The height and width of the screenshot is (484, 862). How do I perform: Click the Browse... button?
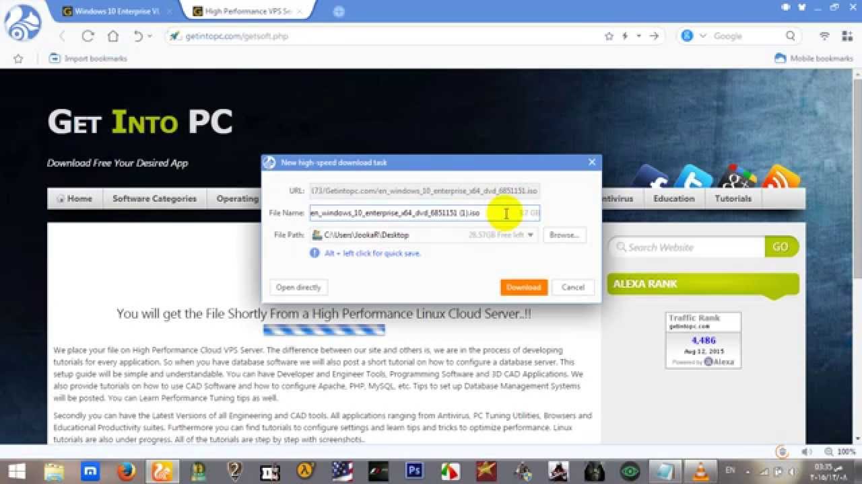click(x=564, y=235)
